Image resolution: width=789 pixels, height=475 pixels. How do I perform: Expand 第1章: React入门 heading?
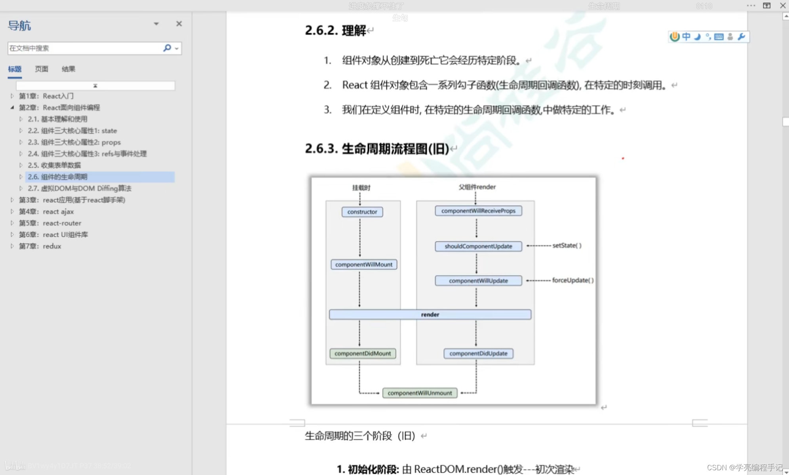[12, 96]
